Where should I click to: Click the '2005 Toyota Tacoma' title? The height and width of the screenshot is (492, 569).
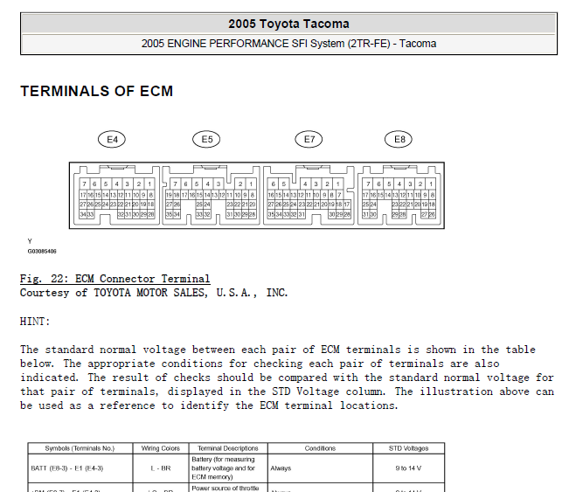pyautogui.click(x=288, y=24)
